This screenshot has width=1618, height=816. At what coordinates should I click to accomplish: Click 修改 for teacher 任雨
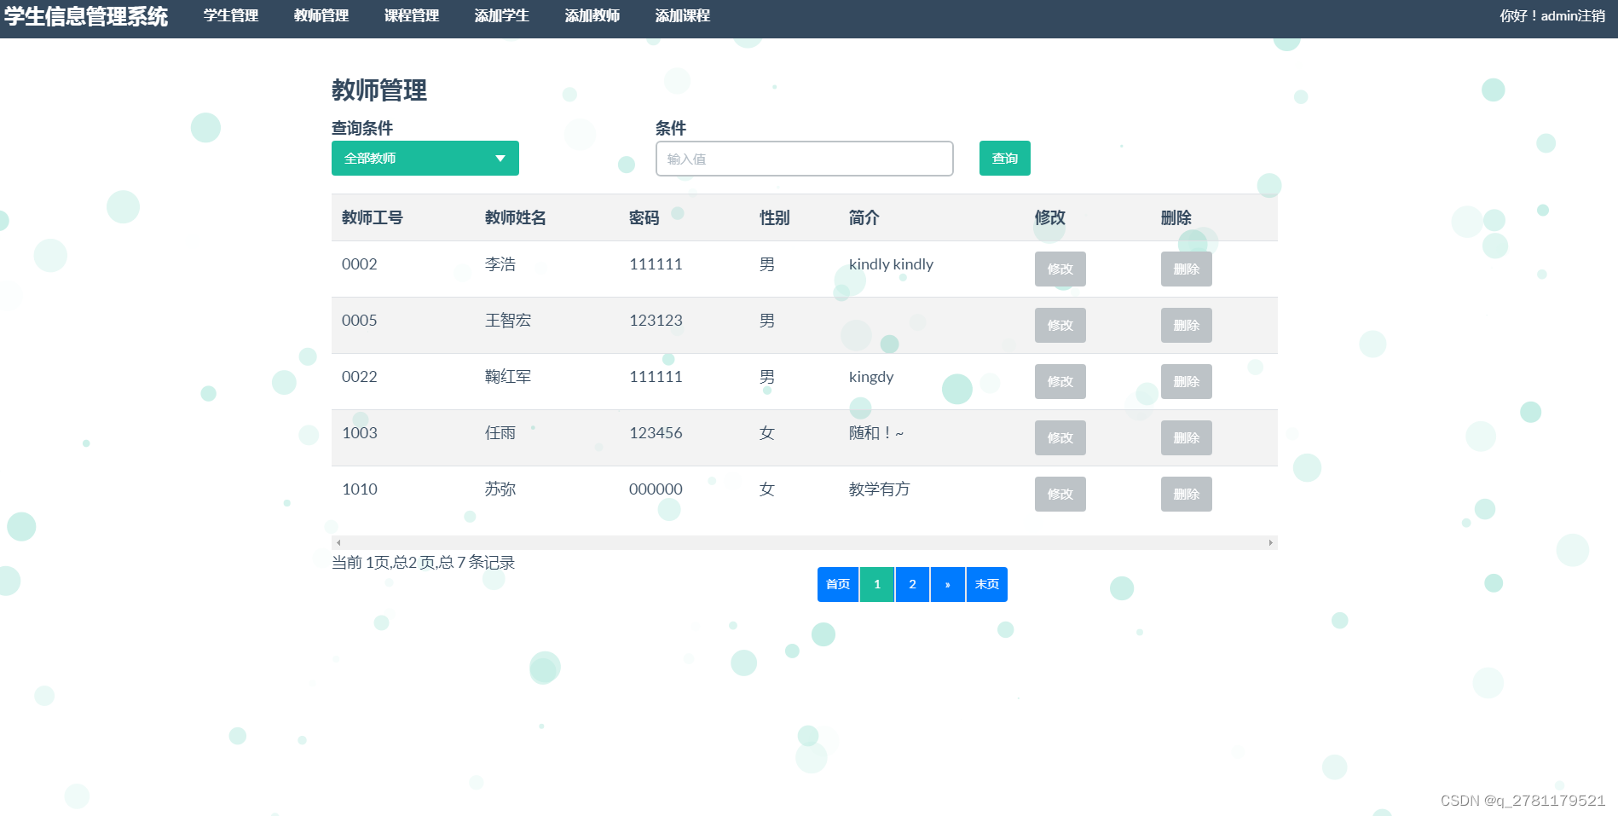pos(1060,438)
